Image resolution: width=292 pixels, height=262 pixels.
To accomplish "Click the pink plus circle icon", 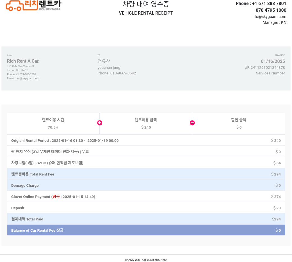I will (x=100, y=123).
